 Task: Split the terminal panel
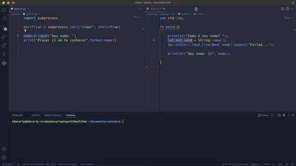coord(279,115)
